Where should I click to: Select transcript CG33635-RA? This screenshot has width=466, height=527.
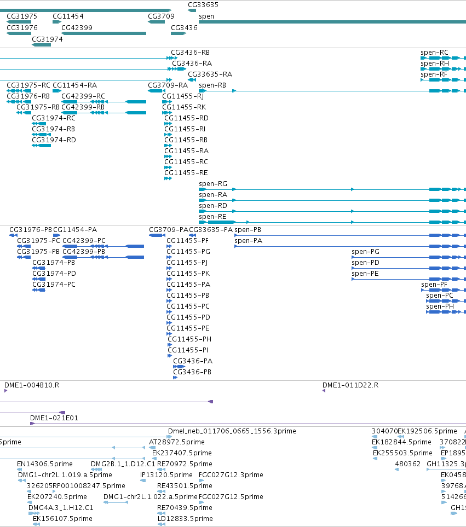tap(210, 74)
